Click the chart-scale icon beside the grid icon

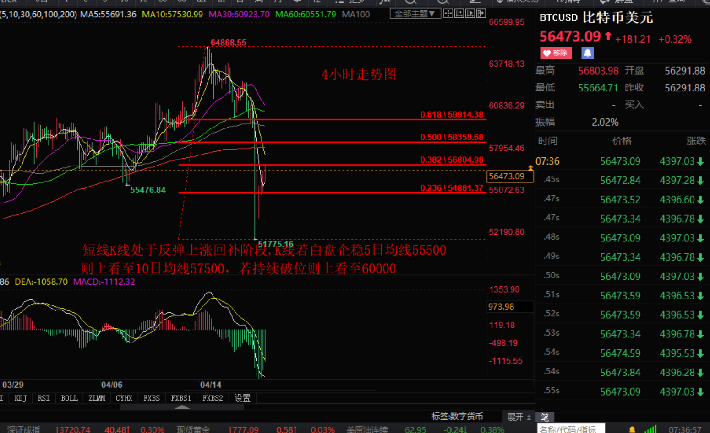click(x=459, y=14)
